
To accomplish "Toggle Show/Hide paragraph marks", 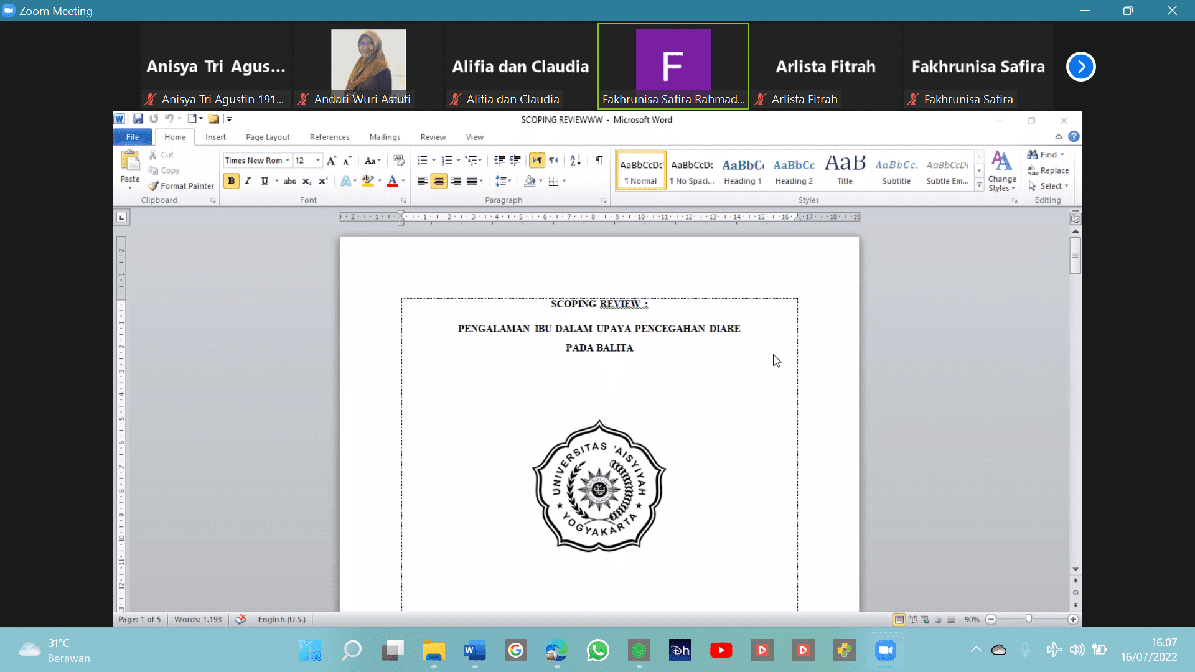I will coord(599,161).
